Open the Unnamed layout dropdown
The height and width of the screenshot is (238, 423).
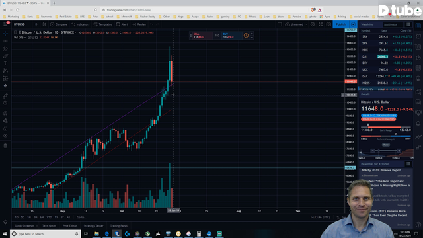coord(296,24)
